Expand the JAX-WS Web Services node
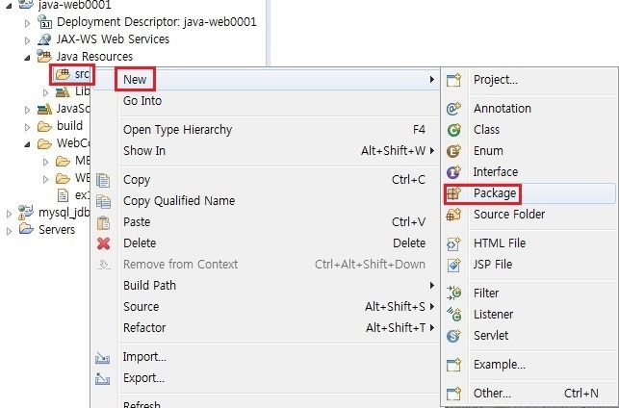 (x=27, y=40)
